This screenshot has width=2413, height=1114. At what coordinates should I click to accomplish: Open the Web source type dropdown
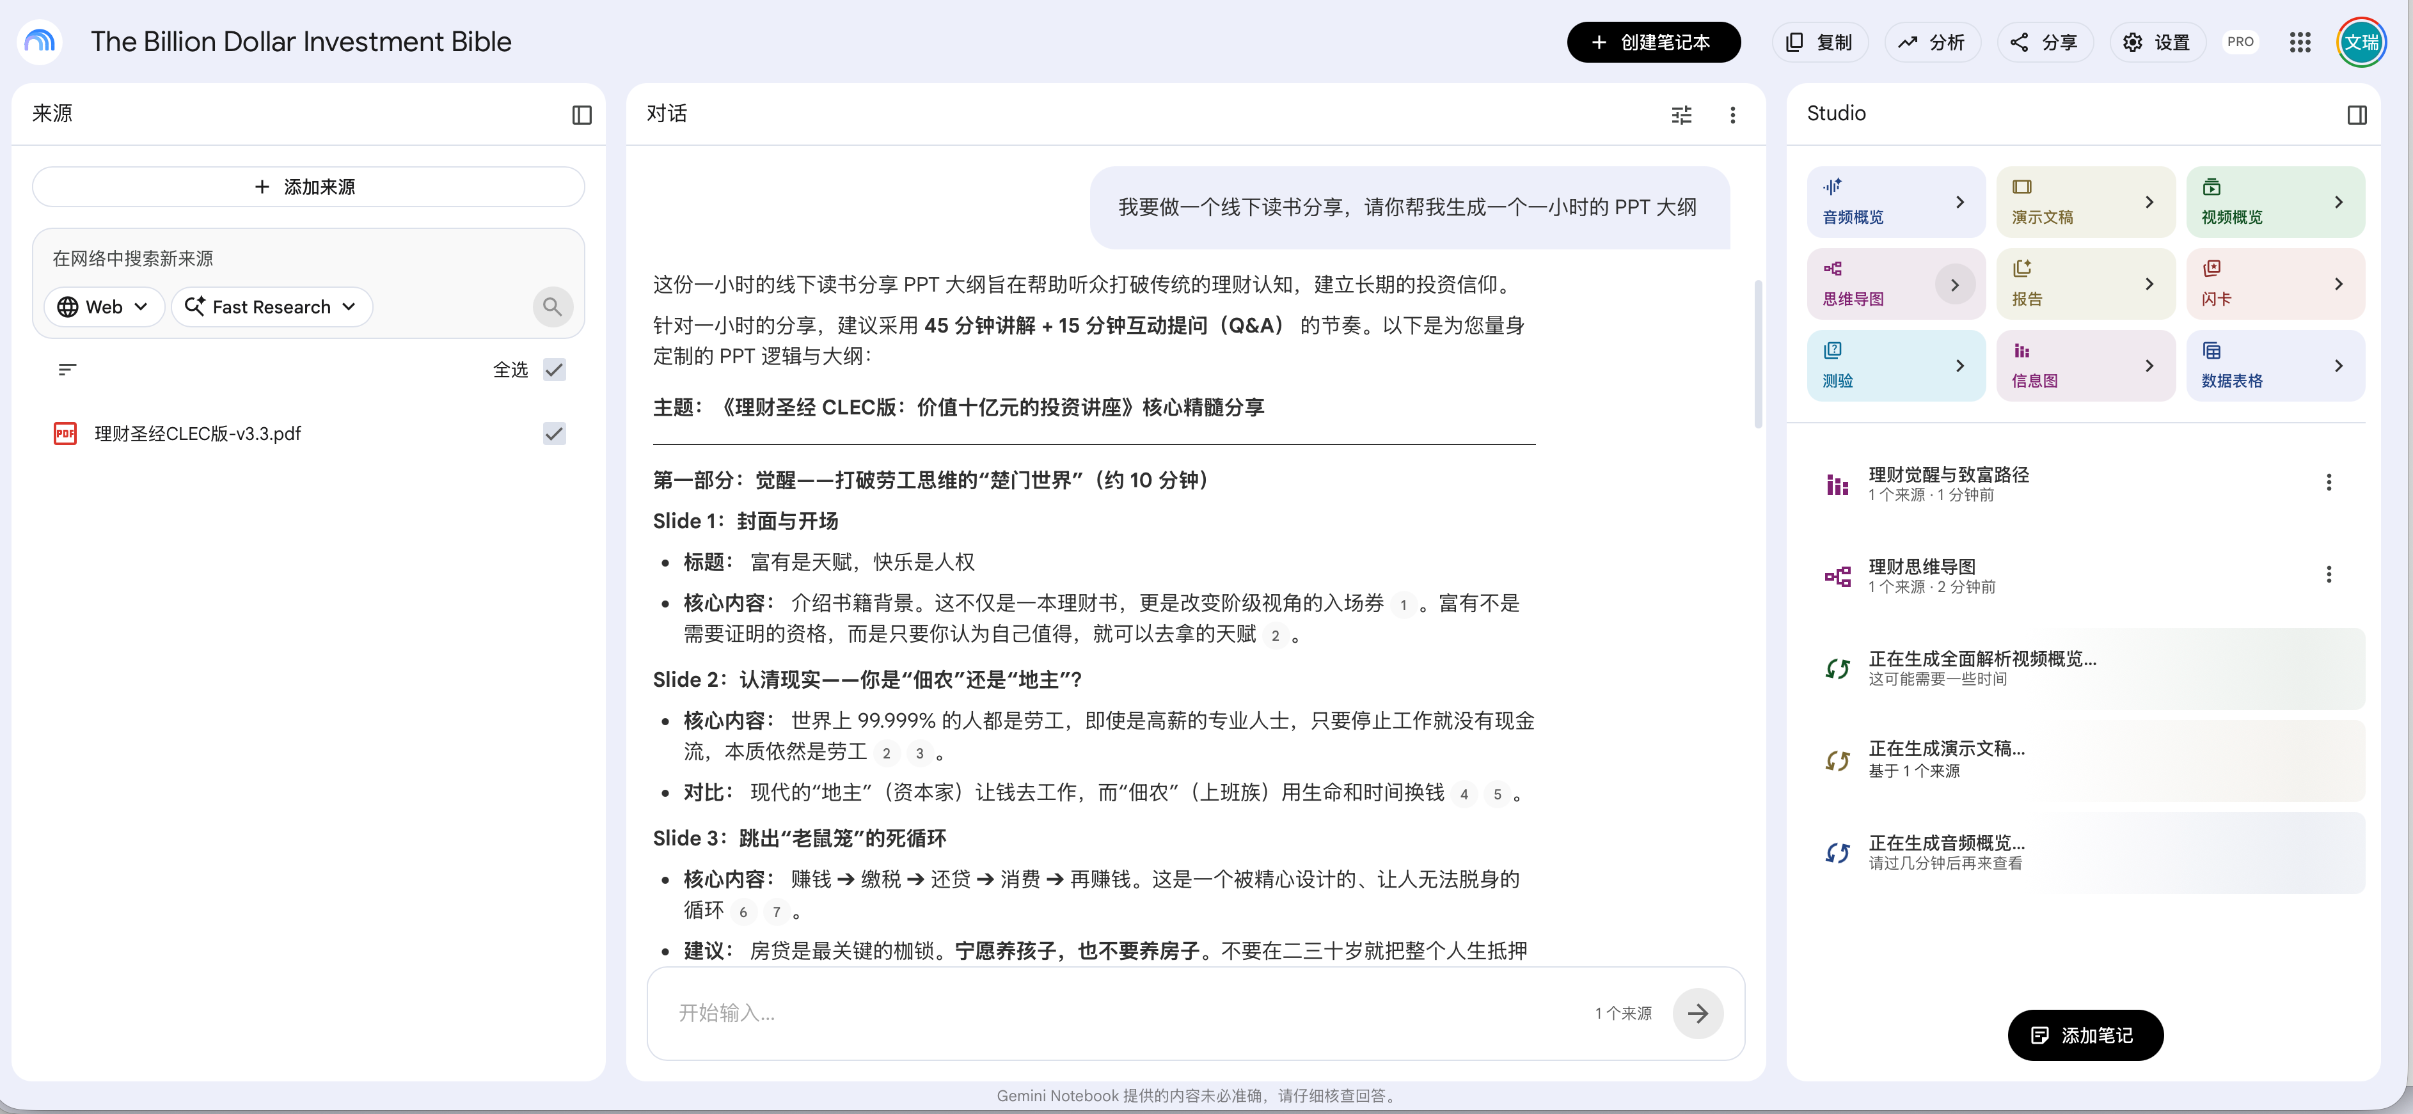[x=104, y=307]
